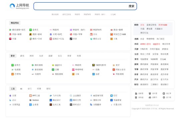Open the 体育 tab in media section

pos(69,56)
